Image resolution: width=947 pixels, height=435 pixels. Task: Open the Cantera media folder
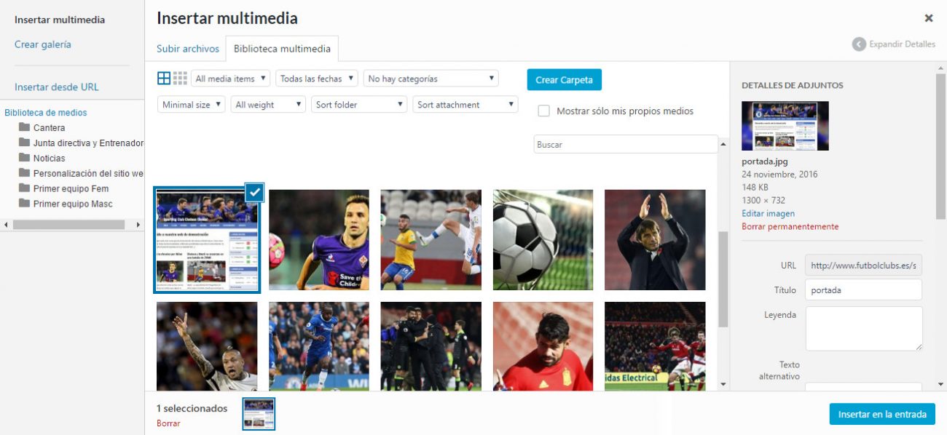pos(50,127)
